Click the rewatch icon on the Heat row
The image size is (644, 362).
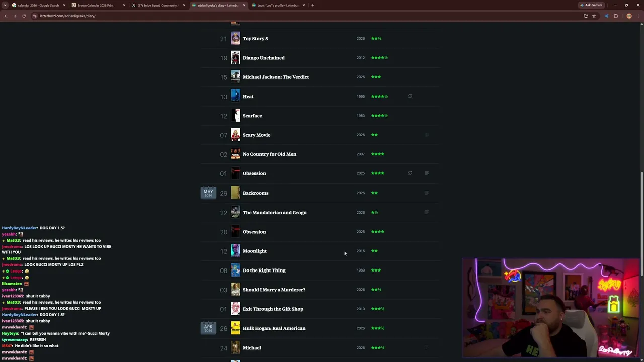click(410, 96)
